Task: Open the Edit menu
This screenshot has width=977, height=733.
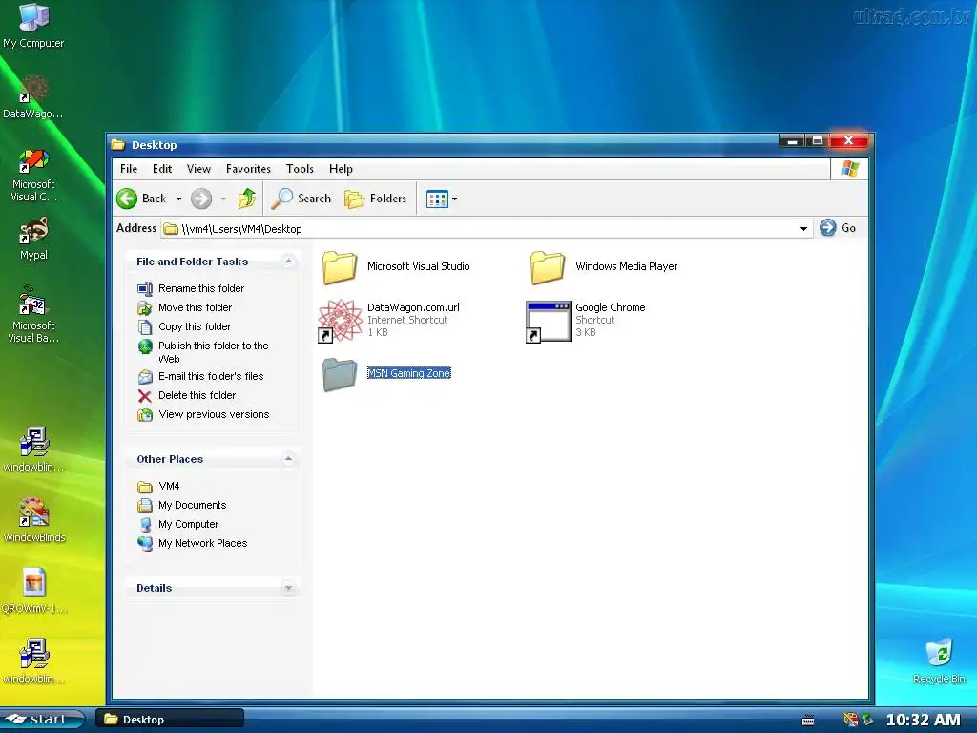Action: tap(162, 169)
